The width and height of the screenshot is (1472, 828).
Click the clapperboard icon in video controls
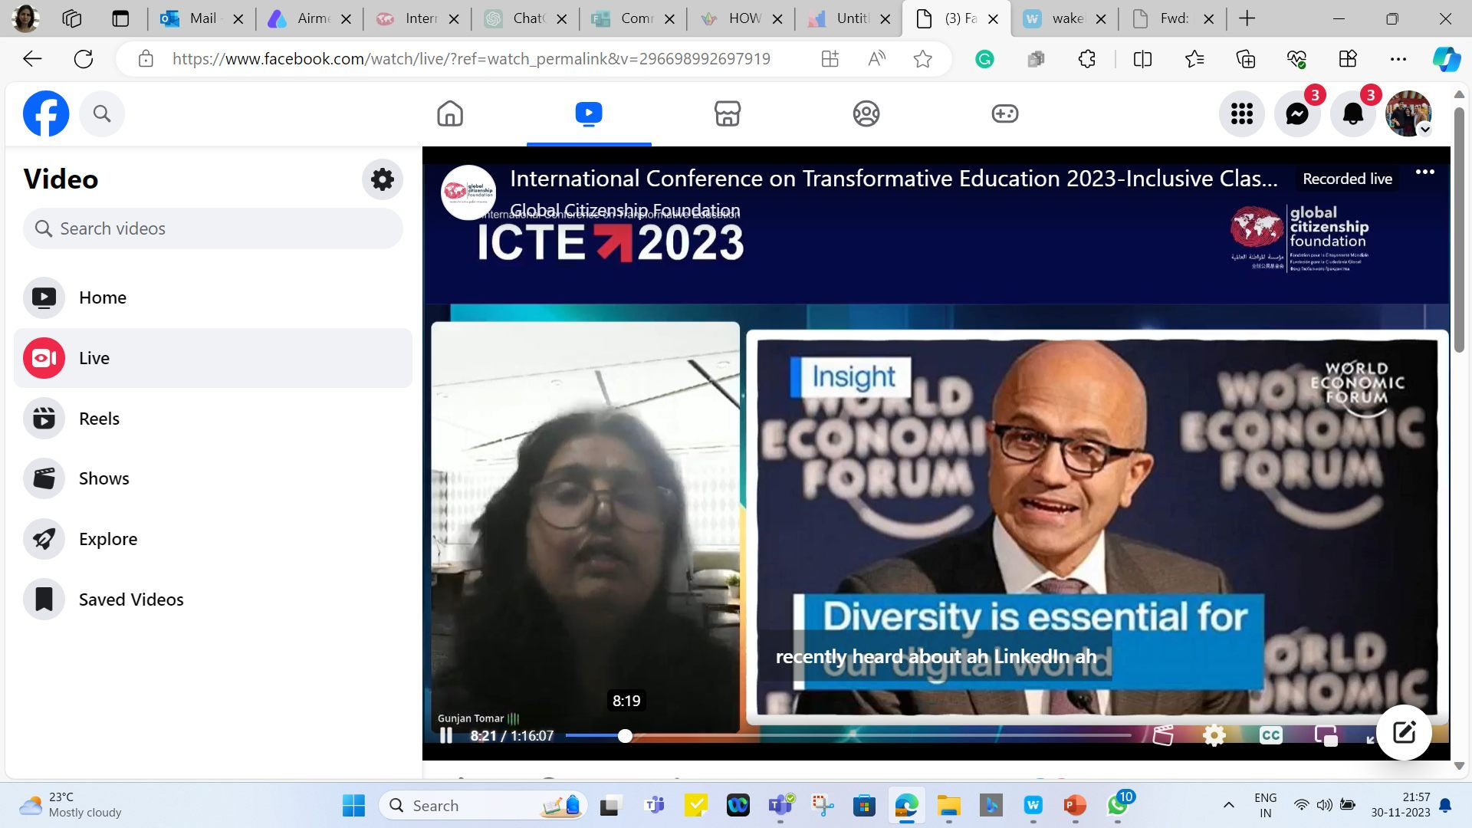tap(1163, 735)
